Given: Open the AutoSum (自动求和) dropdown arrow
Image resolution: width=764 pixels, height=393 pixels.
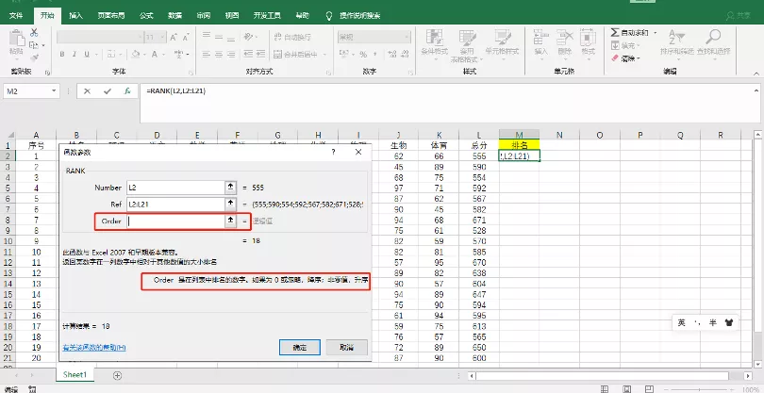Looking at the screenshot, I should coord(657,33).
